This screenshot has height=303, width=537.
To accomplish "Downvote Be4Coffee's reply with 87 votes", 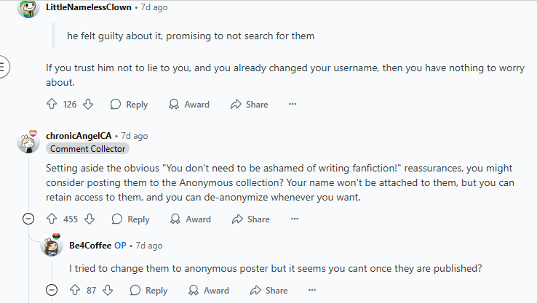I will [x=108, y=290].
